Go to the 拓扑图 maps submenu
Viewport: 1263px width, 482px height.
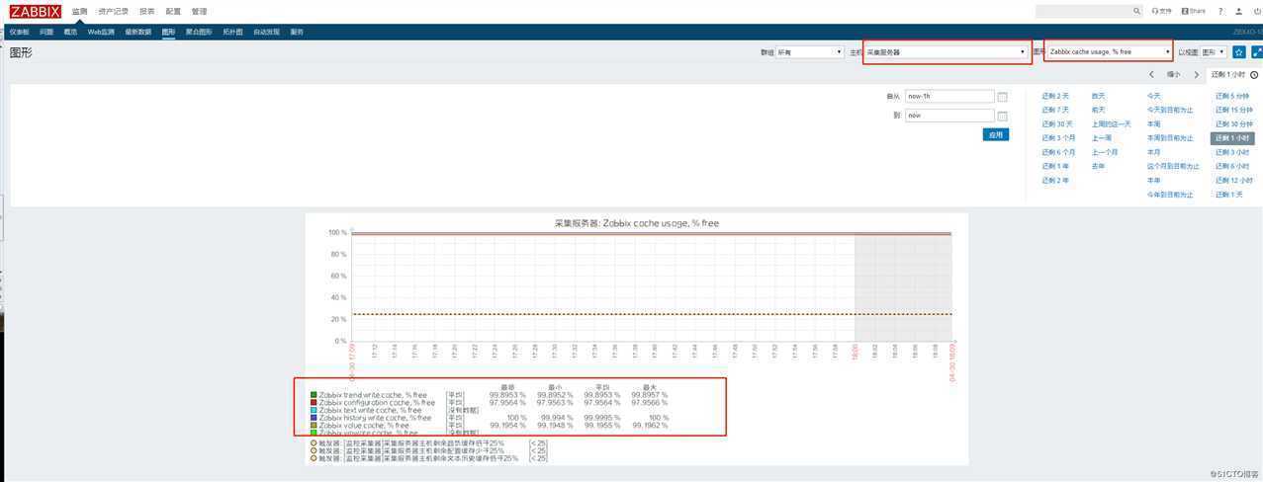[232, 32]
